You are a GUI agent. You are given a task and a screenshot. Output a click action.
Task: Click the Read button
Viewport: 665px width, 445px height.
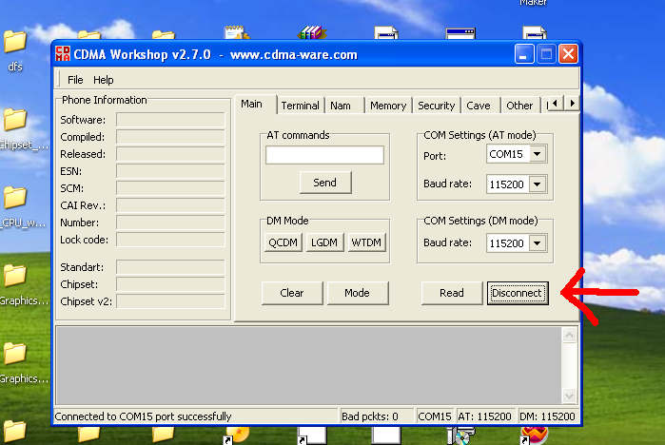coord(452,293)
